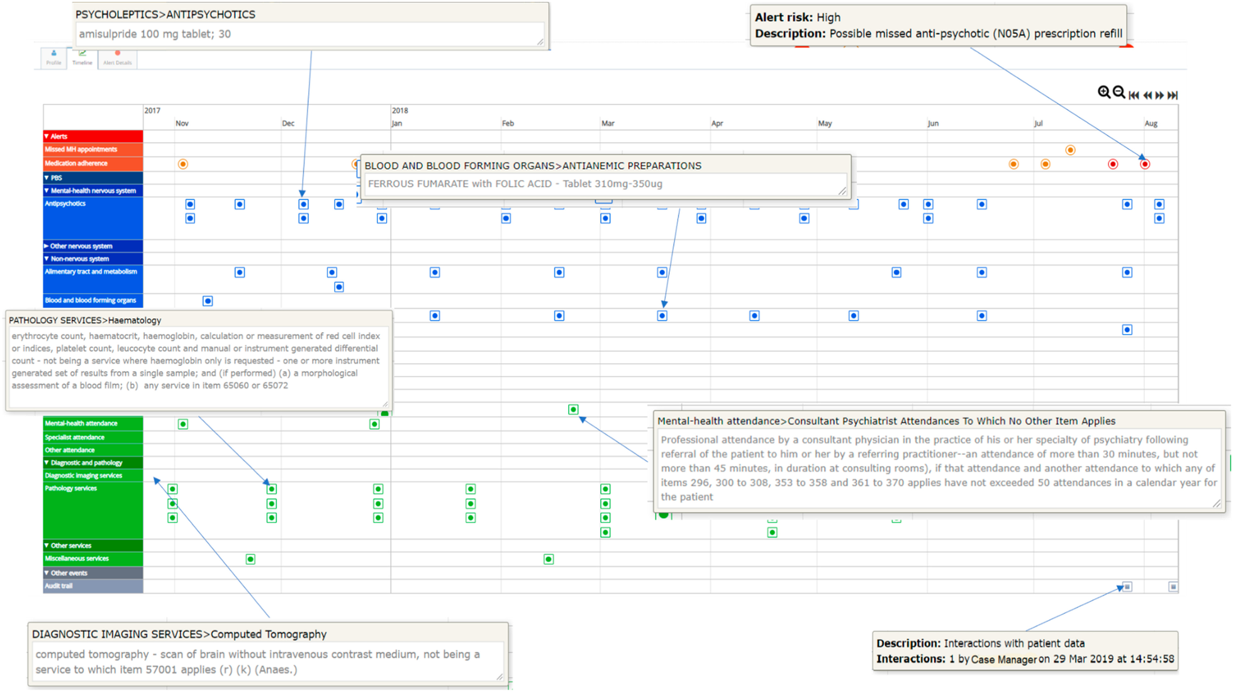The image size is (1233, 693).
Task: Collapse the Non-nervous system group
Action: (x=47, y=258)
